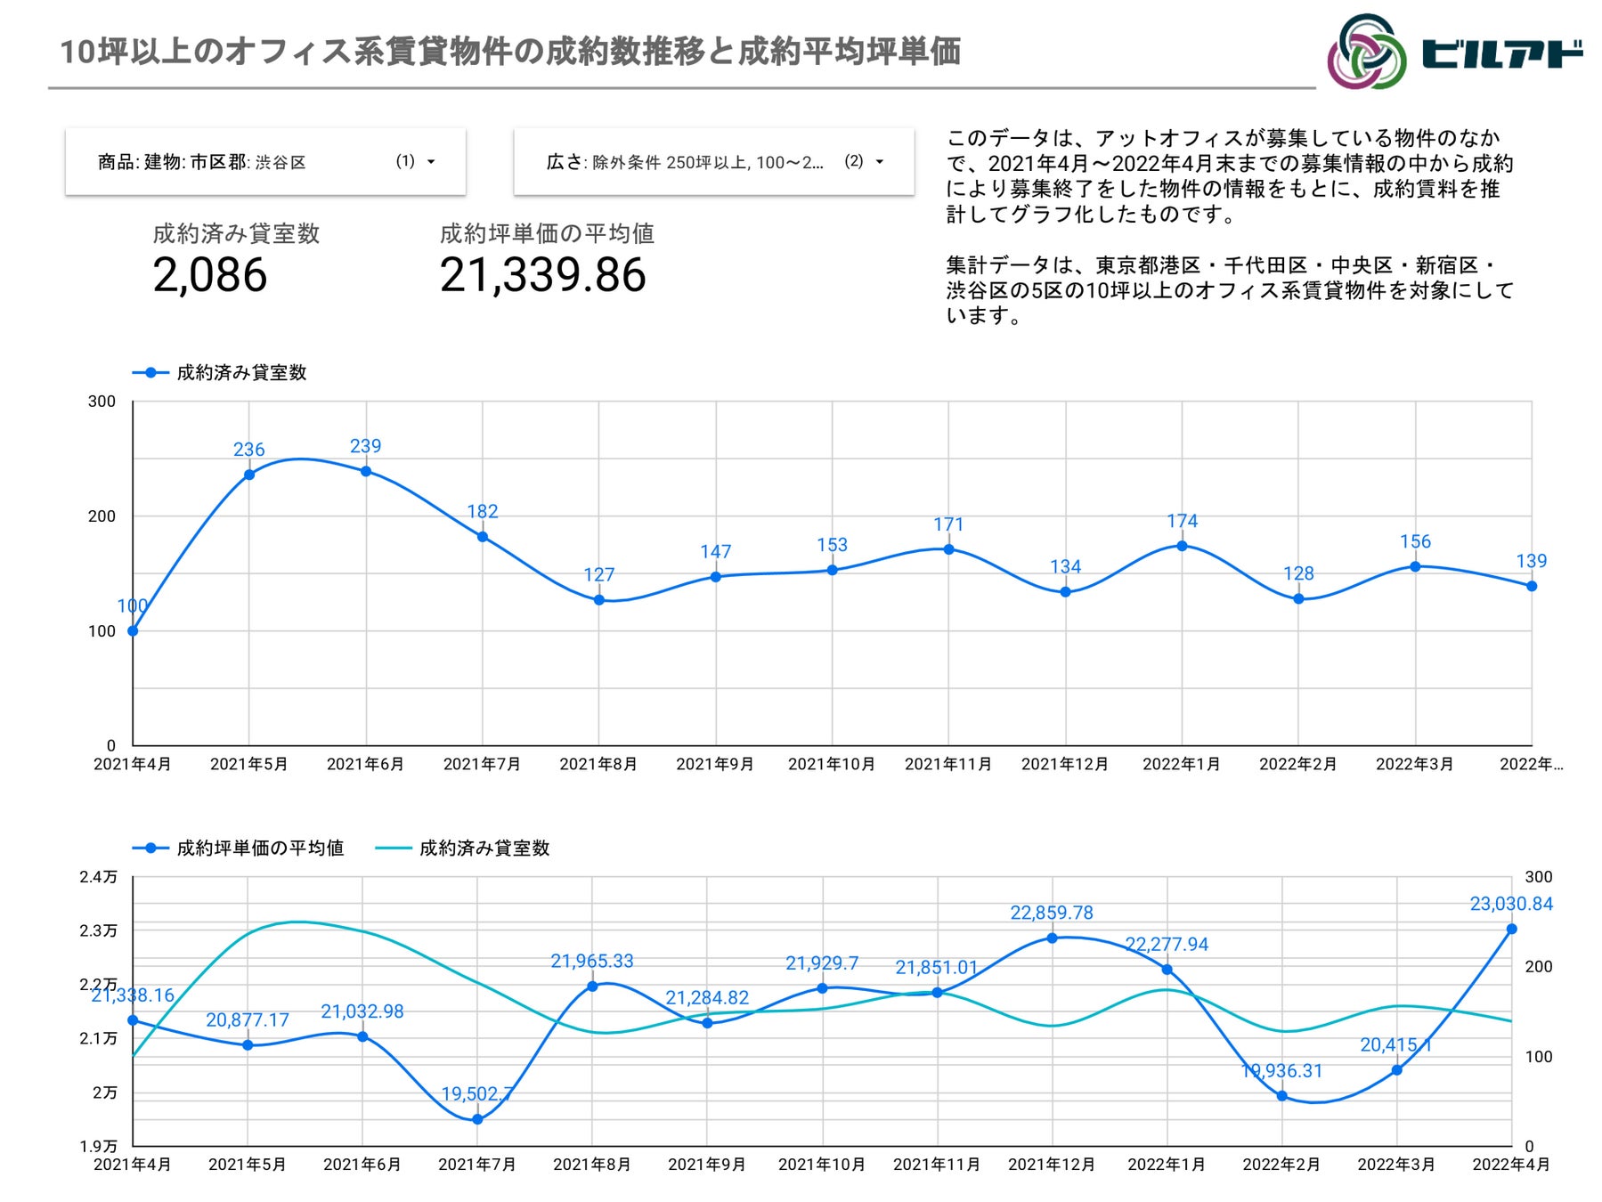The width and height of the screenshot is (1602, 1202).
Task: Toggle 成約坪単価の平均値 legend in lower chart
Action: click(x=239, y=848)
